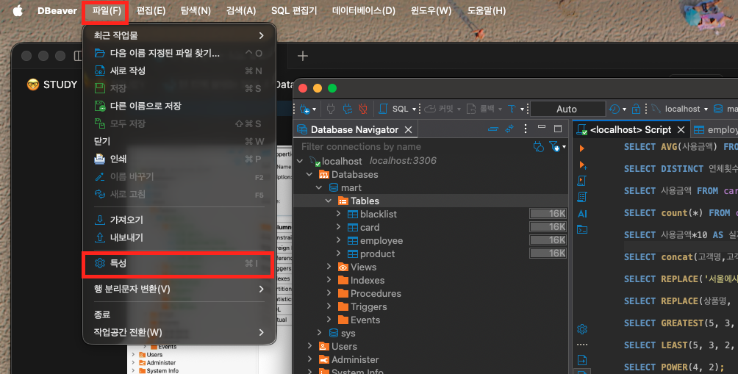Select 인쇄 in the file menu
Viewport: 738px width, 374px height.
pos(179,159)
